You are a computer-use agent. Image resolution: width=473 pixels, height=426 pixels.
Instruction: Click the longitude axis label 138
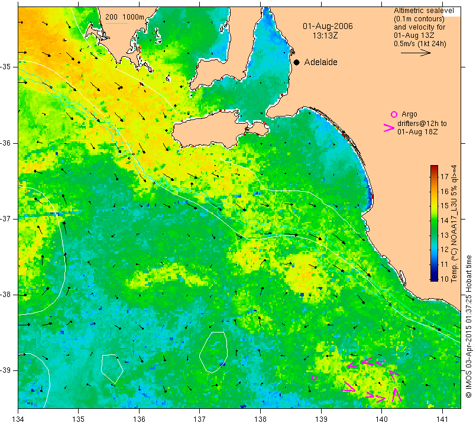pos(260,419)
